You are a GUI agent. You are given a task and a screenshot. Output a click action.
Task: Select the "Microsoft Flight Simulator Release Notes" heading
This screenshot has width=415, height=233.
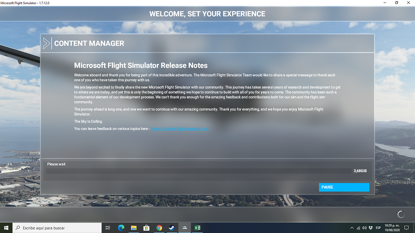coord(141,65)
